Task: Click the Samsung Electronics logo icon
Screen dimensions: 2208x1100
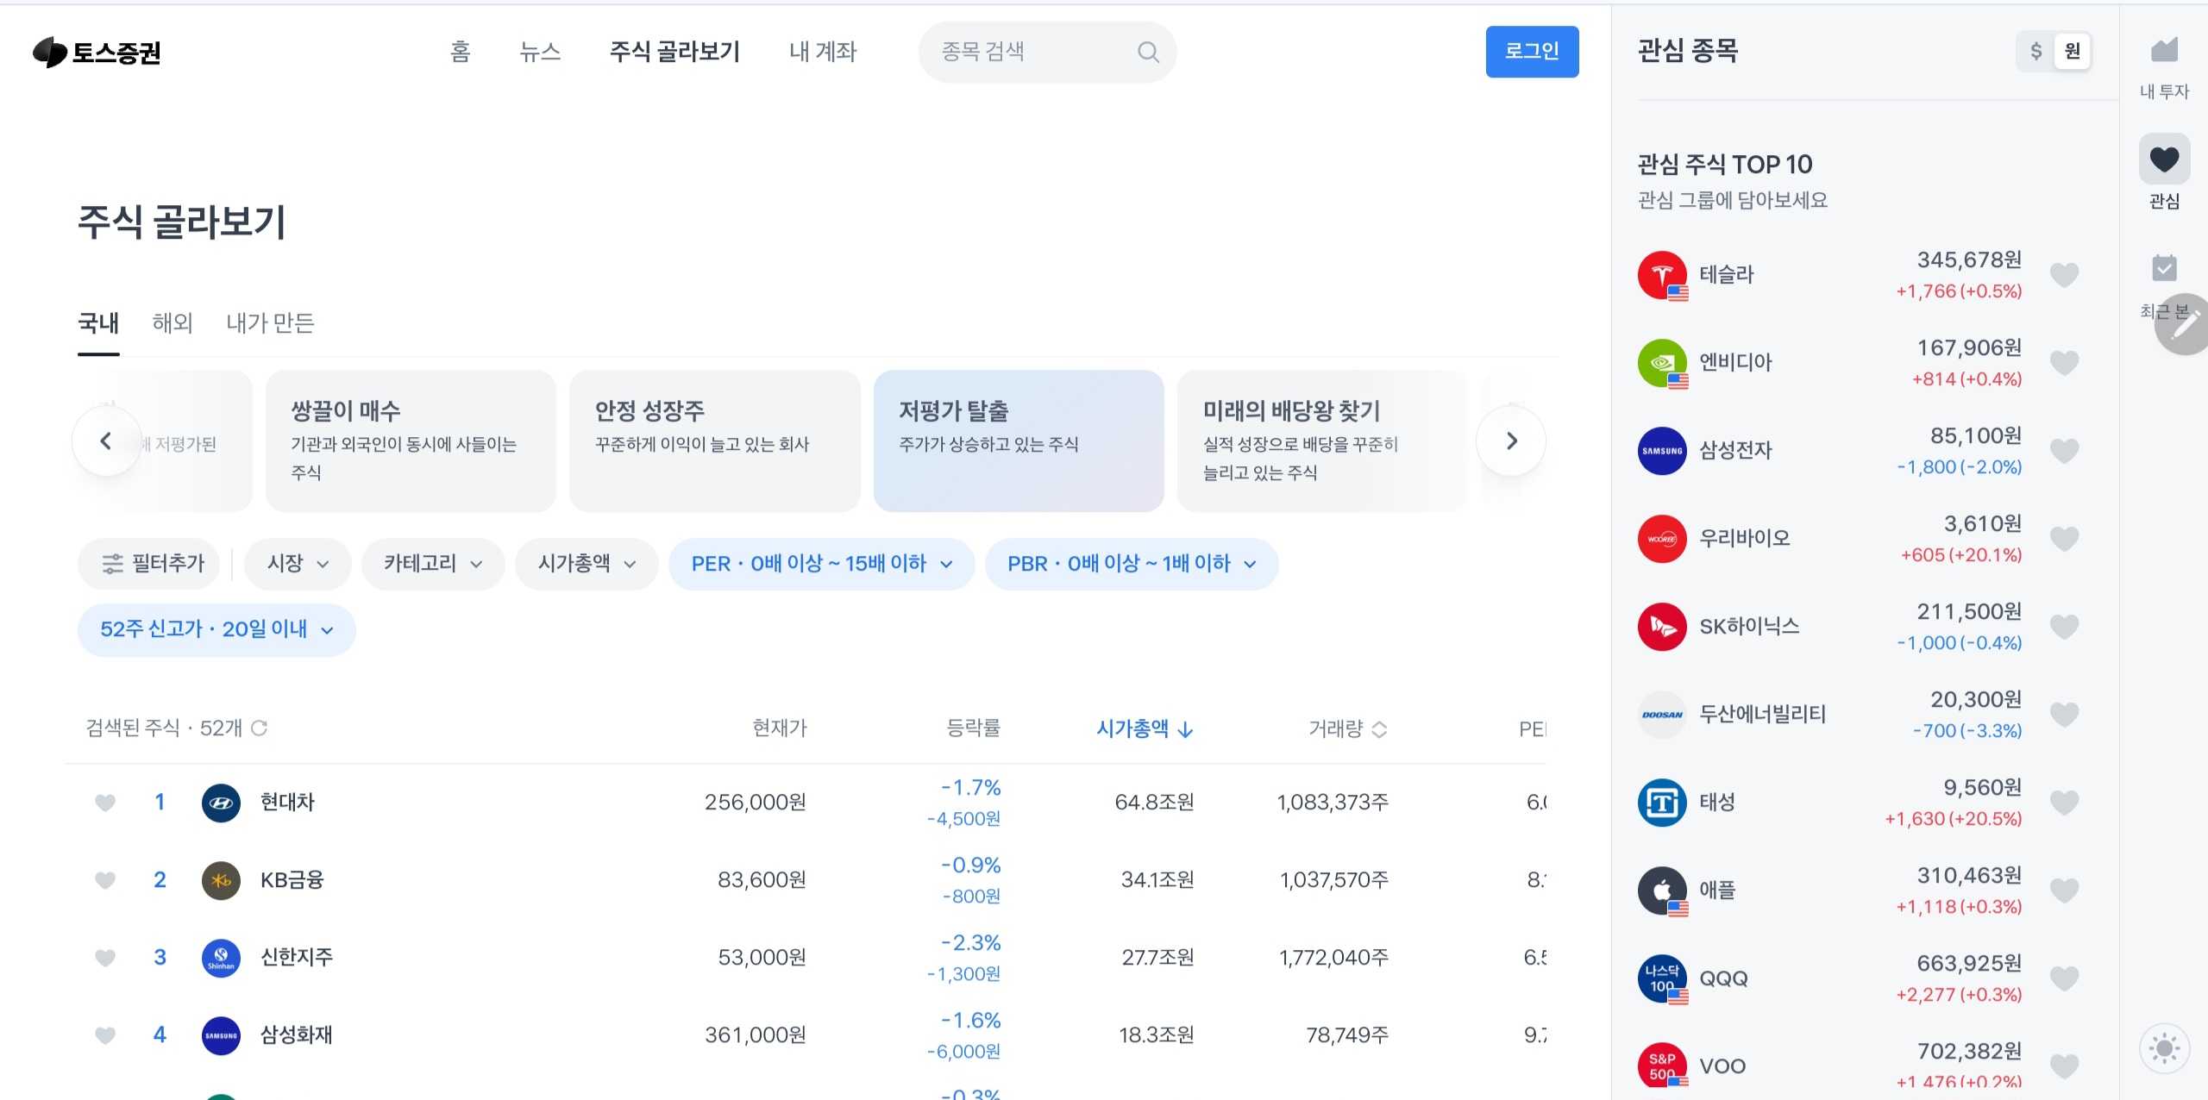Action: (x=1662, y=451)
